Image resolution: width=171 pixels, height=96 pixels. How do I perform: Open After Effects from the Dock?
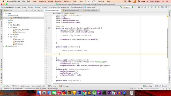point(109,93)
